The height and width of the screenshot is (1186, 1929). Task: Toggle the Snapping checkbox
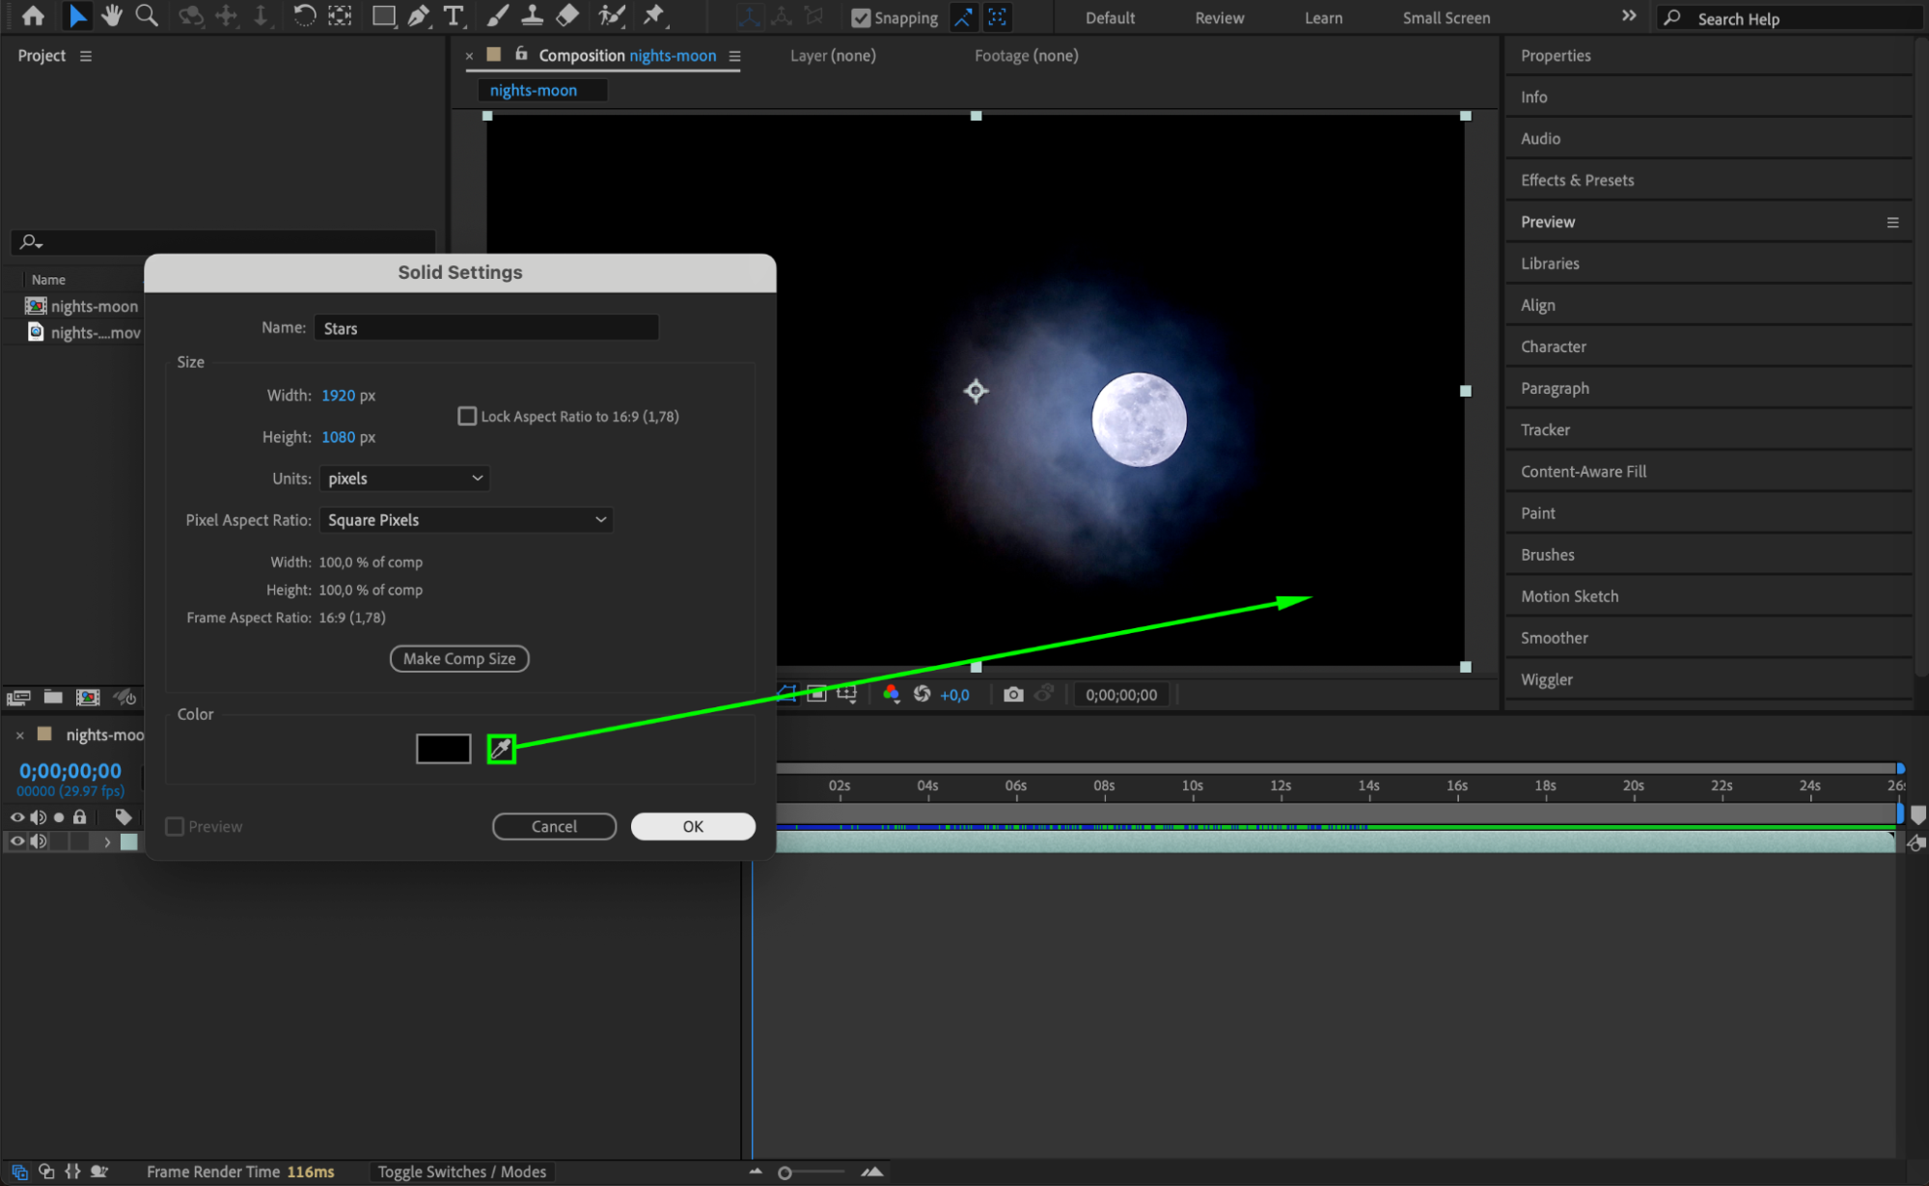(861, 17)
